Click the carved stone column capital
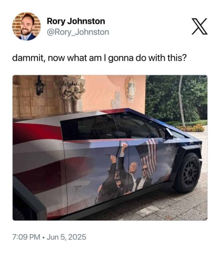Image resolution: width=220 pixels, height=253 pixels. [x=71, y=87]
